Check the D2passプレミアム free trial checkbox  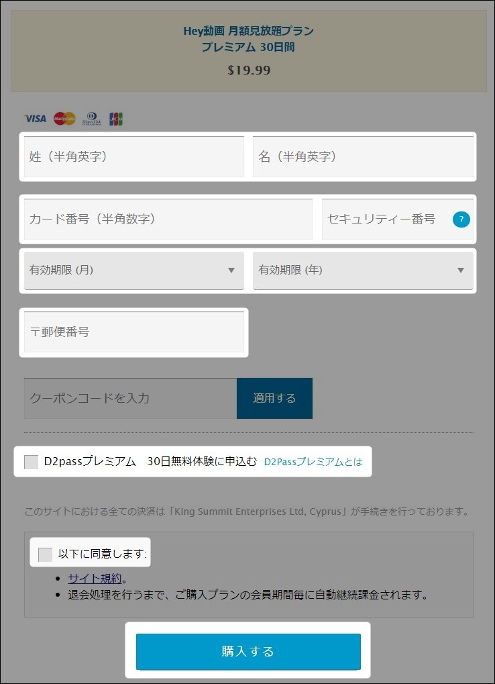[32, 462]
